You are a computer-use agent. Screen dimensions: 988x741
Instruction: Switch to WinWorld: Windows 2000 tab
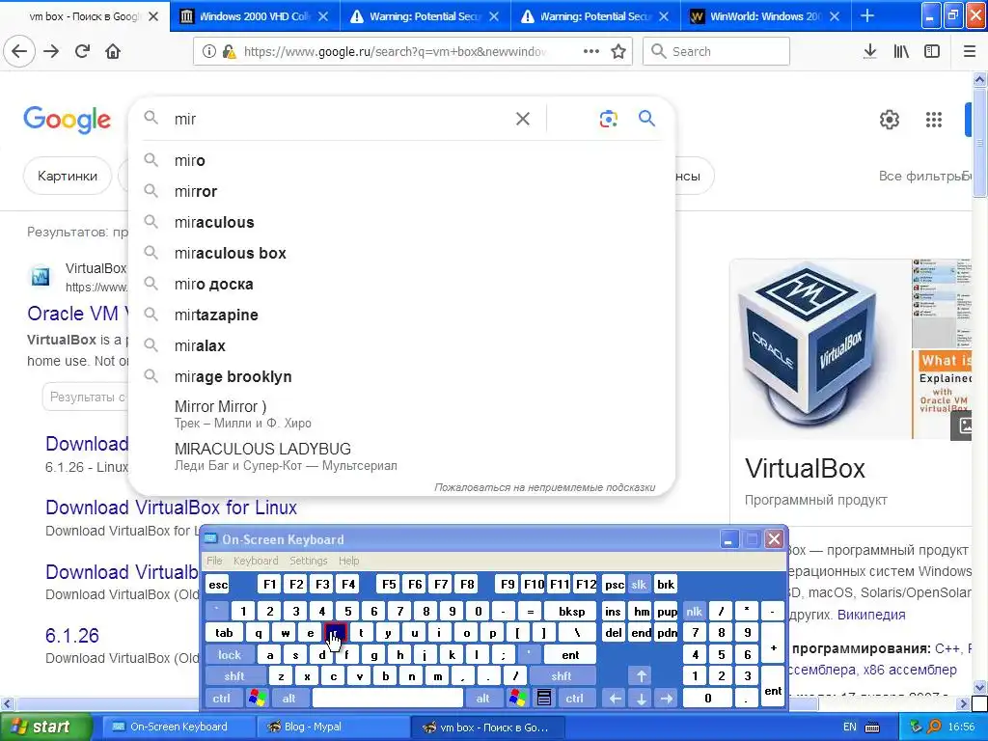point(765,16)
